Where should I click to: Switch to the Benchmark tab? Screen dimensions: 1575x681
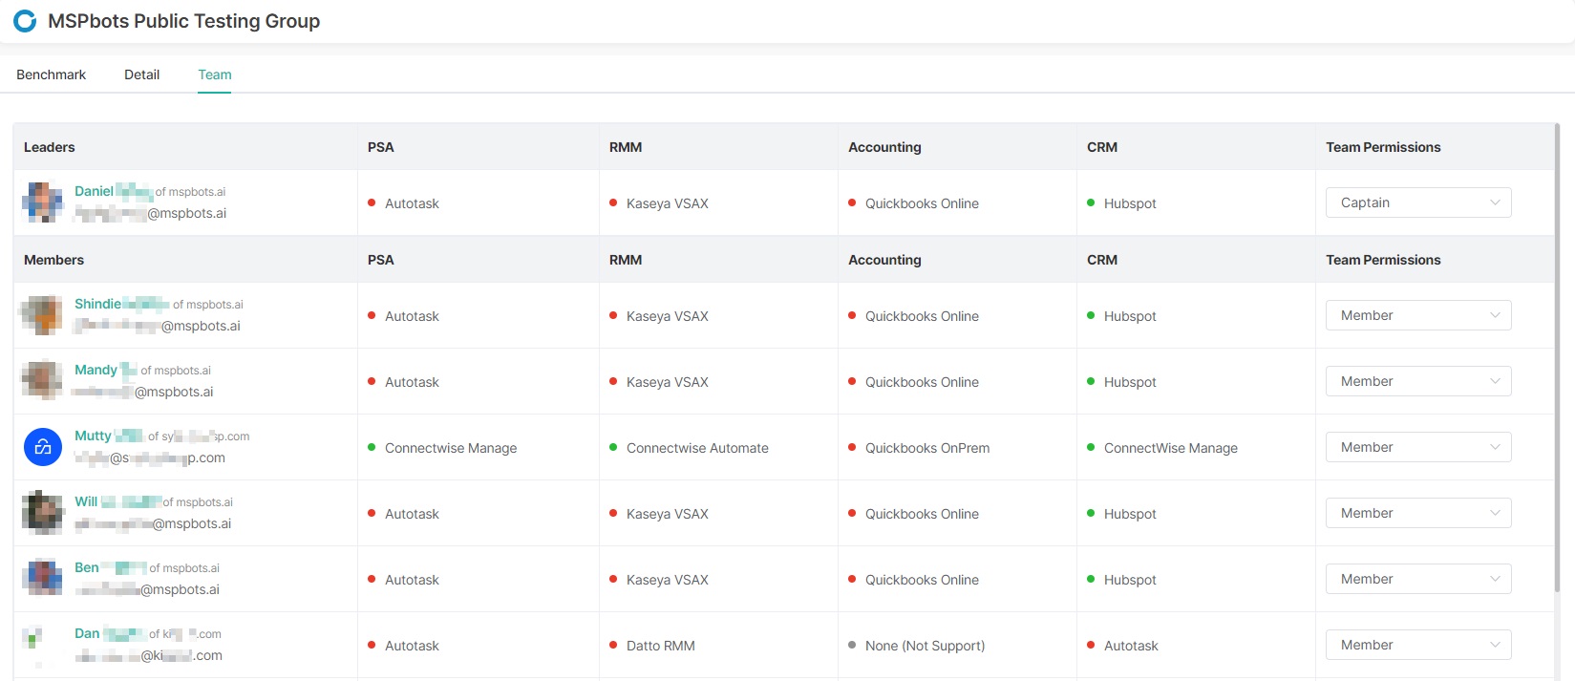[x=51, y=74]
